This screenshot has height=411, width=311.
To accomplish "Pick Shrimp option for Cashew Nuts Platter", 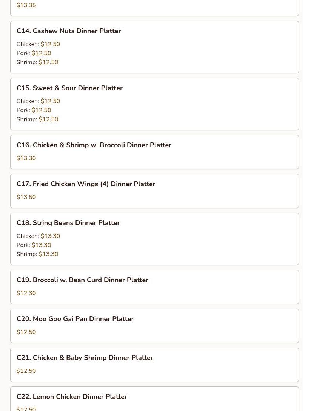I will point(37,62).
